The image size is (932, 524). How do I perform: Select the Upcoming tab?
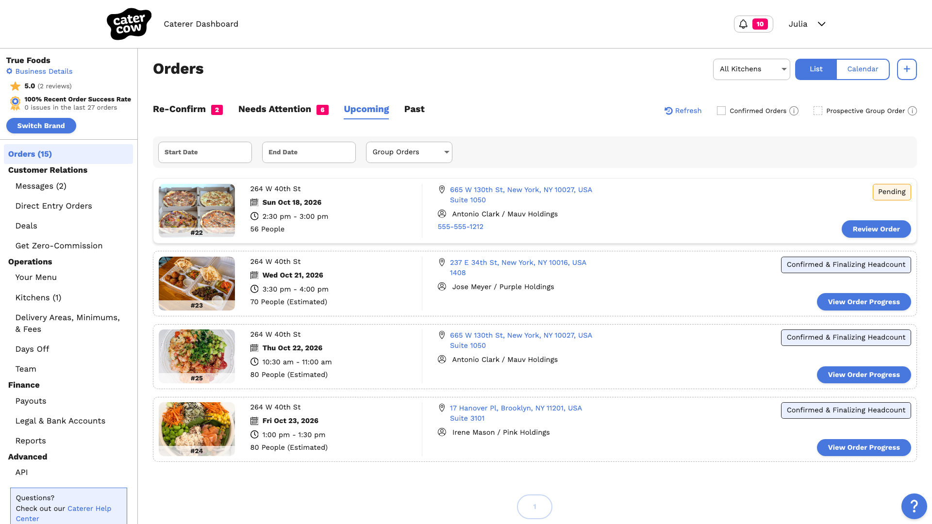(366, 110)
